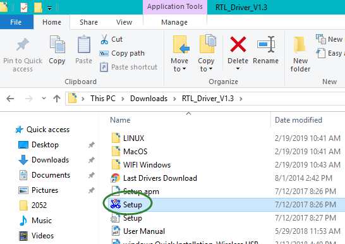345x244 pixels.
Task: Click the LINUX folder icon
Action: pos(116,138)
